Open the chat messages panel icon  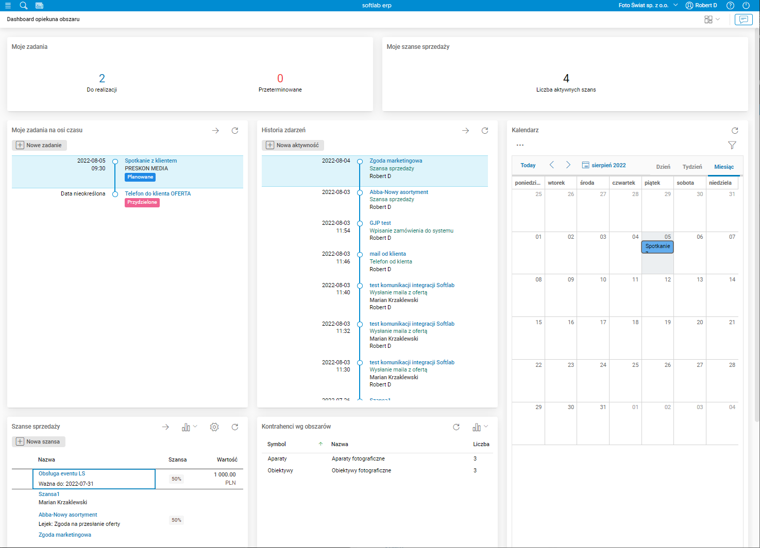pos(744,20)
